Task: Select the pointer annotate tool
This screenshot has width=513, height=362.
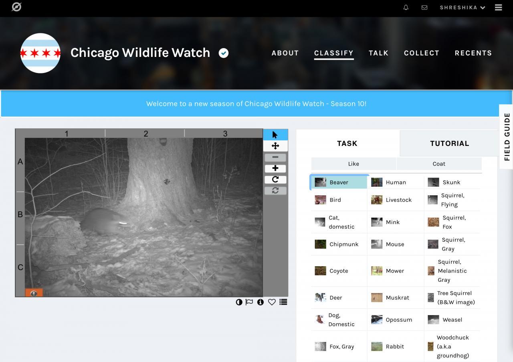Action: 275,135
